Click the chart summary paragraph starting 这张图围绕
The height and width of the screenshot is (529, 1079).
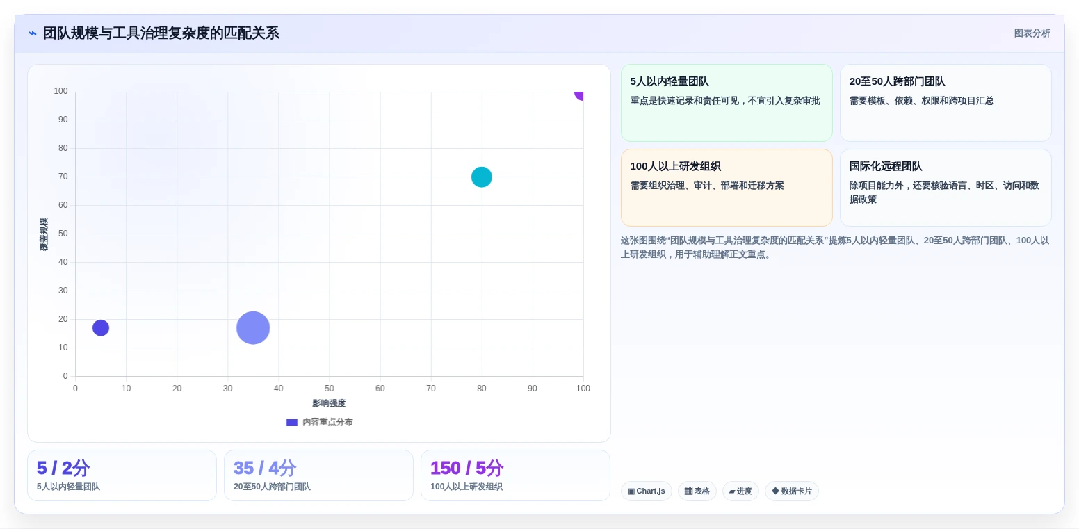835,247
